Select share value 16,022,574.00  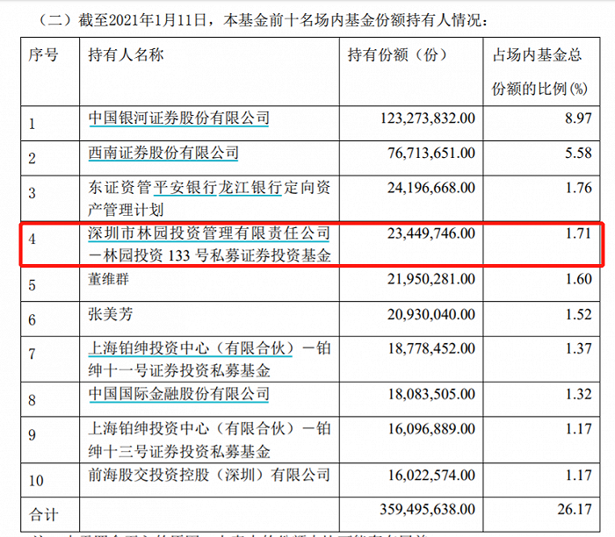click(431, 475)
